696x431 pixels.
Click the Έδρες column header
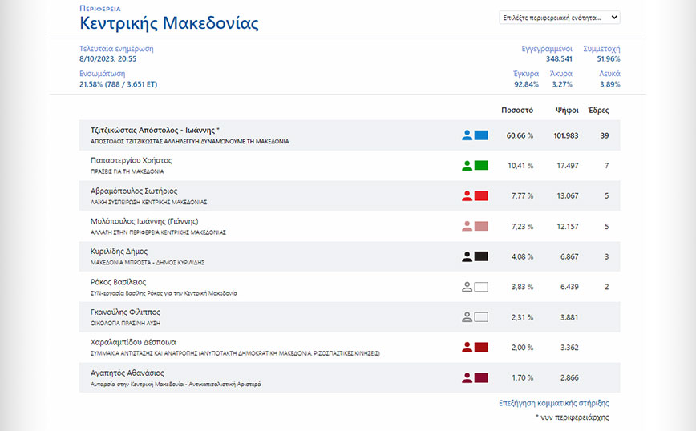point(598,110)
